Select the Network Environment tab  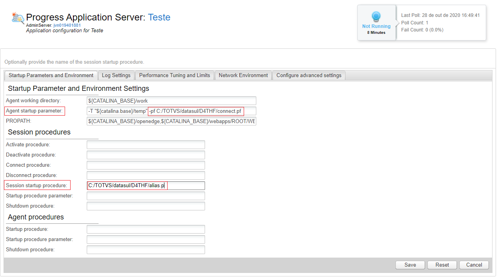point(243,75)
